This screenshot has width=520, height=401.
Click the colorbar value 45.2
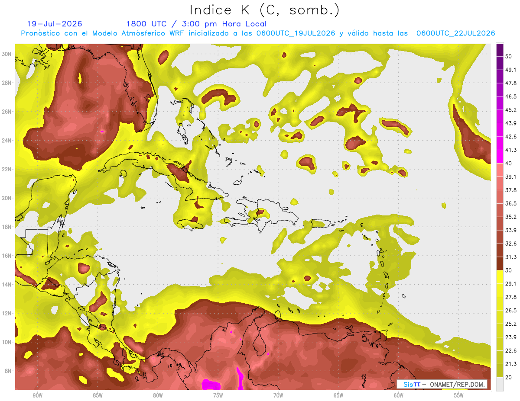[x=510, y=110]
